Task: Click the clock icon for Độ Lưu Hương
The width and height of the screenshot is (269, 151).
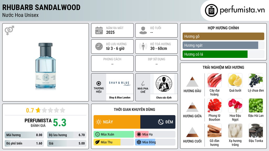Action: coord(99,46)
